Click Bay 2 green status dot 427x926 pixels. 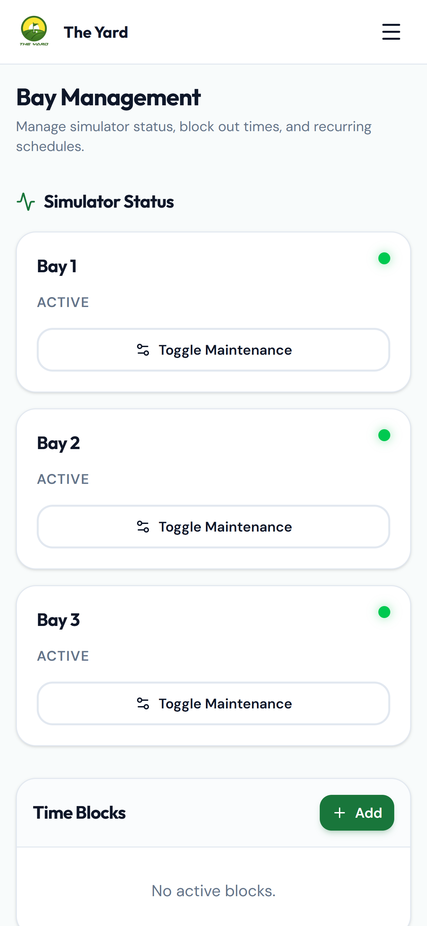point(384,435)
